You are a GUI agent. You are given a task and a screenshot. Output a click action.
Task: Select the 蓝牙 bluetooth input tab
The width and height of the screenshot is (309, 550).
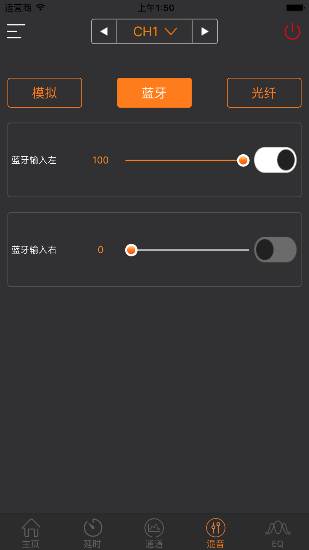coord(154,93)
